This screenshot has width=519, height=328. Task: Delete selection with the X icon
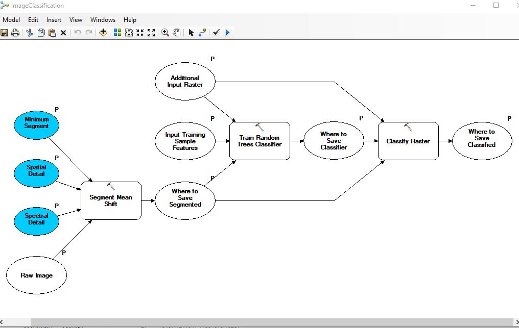(63, 33)
